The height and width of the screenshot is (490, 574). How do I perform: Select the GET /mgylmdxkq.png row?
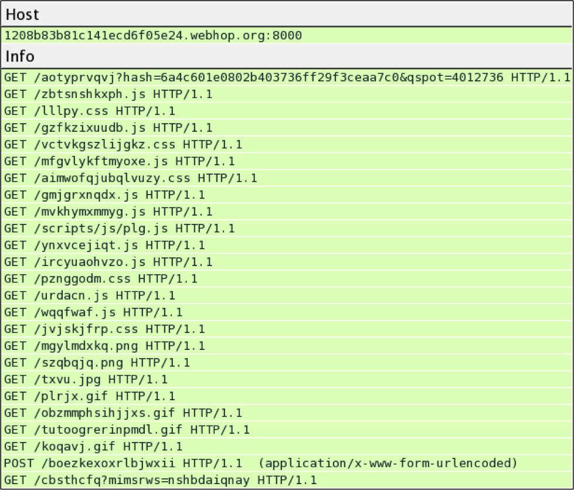[x=287, y=346]
